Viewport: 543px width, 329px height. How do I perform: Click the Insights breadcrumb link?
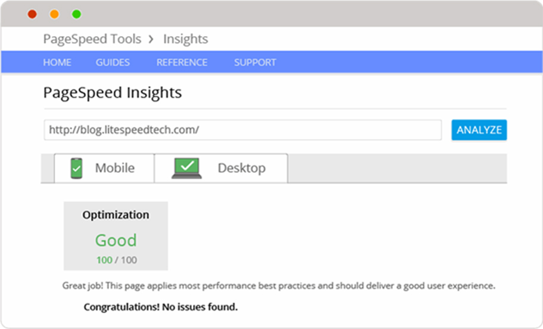pos(185,39)
